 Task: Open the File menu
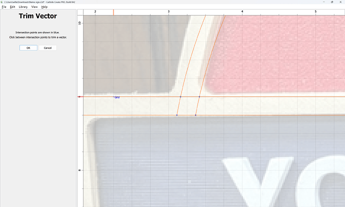tap(4, 7)
